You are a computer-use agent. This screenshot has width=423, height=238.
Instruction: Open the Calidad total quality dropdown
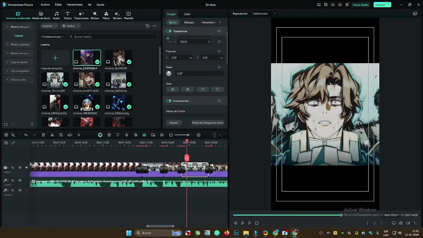[x=264, y=14]
